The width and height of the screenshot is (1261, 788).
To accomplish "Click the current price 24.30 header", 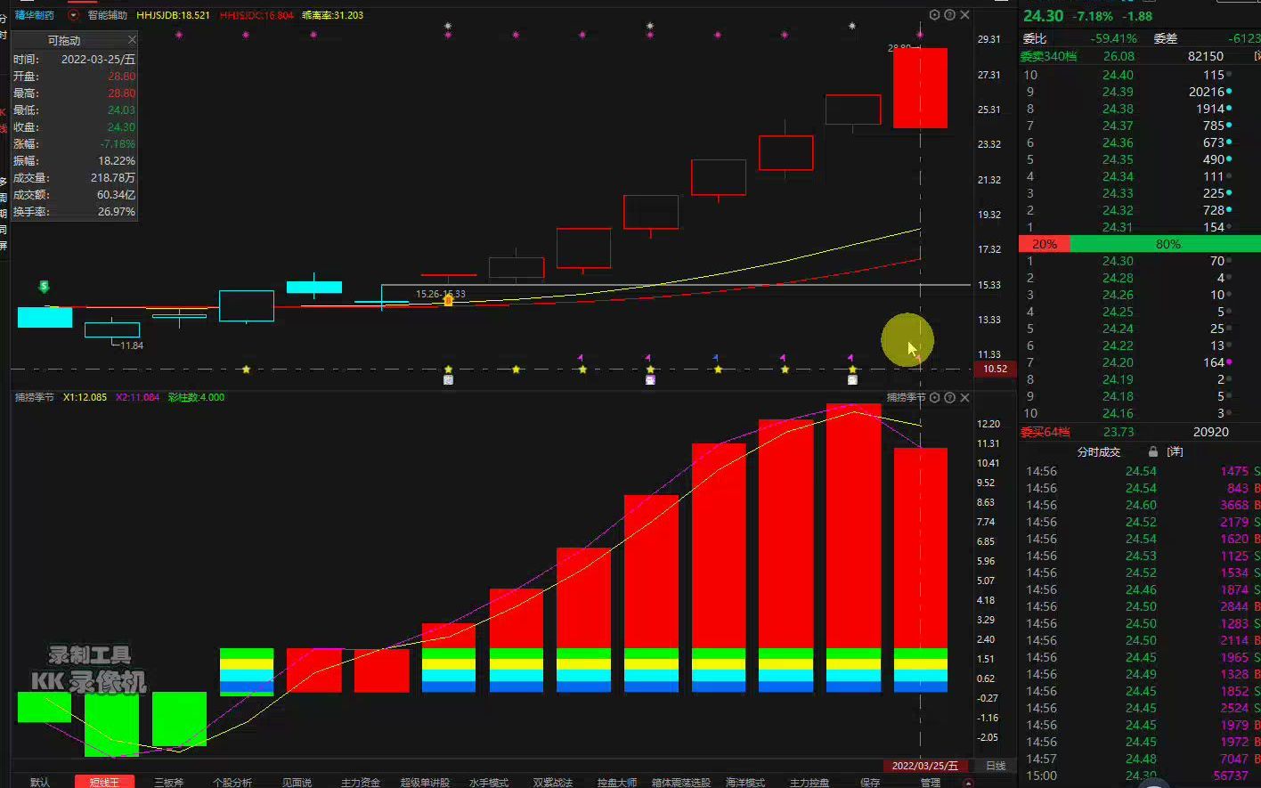I will click(x=1043, y=16).
